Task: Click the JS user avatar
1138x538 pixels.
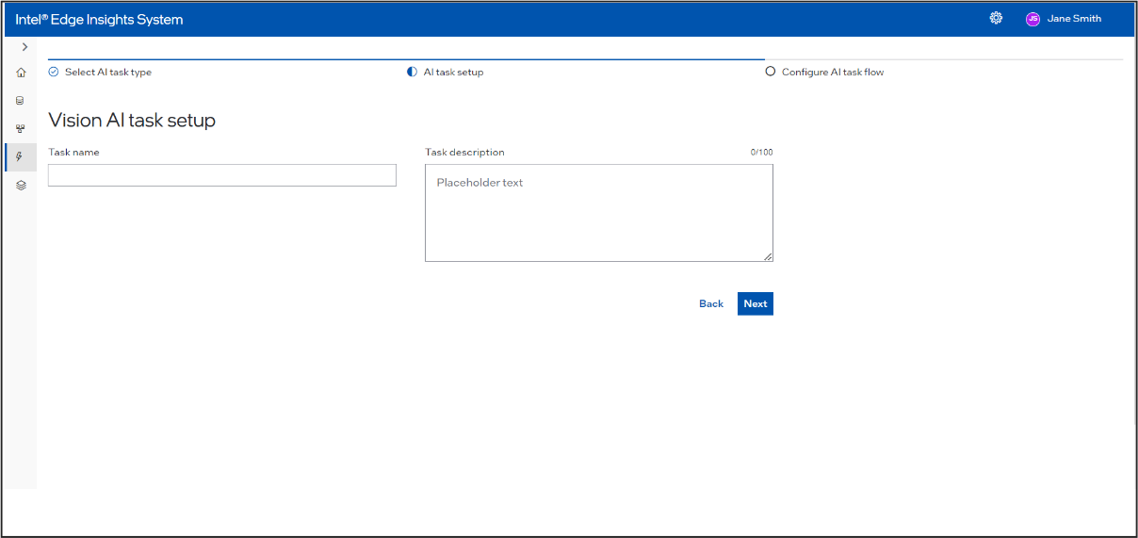Action: point(1032,19)
